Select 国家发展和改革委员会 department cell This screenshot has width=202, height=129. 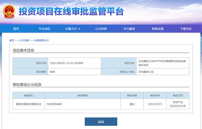tap(29, 104)
